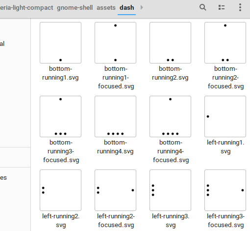Viewport: 250px width, 231px height.
Task: Select left-running3-focused.svg thumbnail
Action: pos(225,190)
